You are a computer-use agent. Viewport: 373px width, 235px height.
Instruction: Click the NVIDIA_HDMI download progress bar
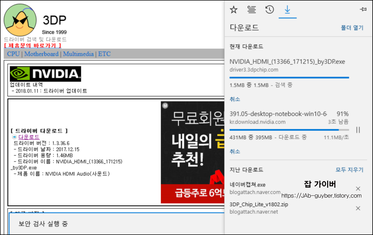click(289, 78)
